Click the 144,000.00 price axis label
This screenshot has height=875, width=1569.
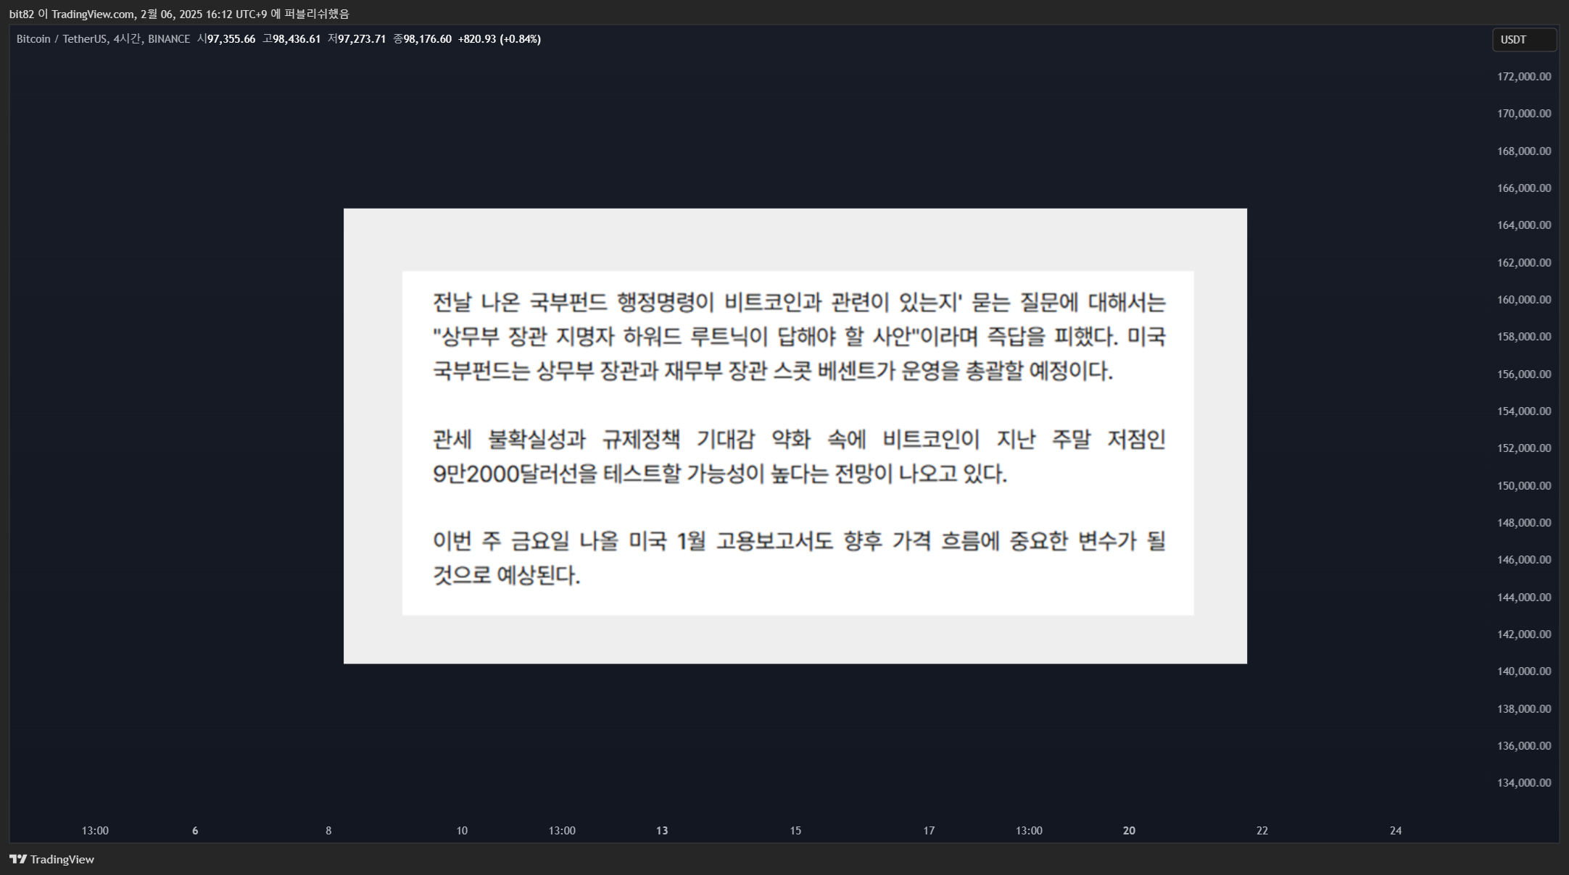tap(1524, 598)
